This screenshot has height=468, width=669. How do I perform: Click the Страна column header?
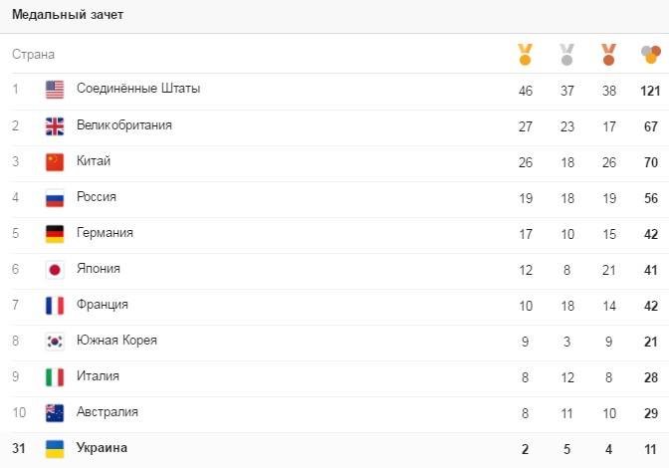coord(33,55)
